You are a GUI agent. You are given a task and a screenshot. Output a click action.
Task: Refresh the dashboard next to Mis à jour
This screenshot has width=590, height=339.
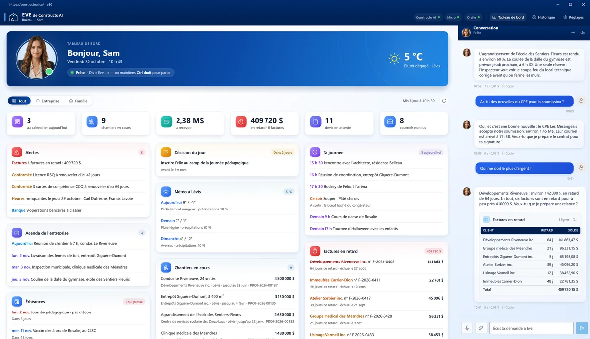444,101
